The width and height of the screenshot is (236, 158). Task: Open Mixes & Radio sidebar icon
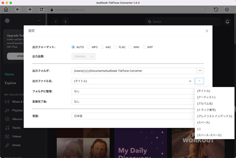pyautogui.click(x=7, y=101)
